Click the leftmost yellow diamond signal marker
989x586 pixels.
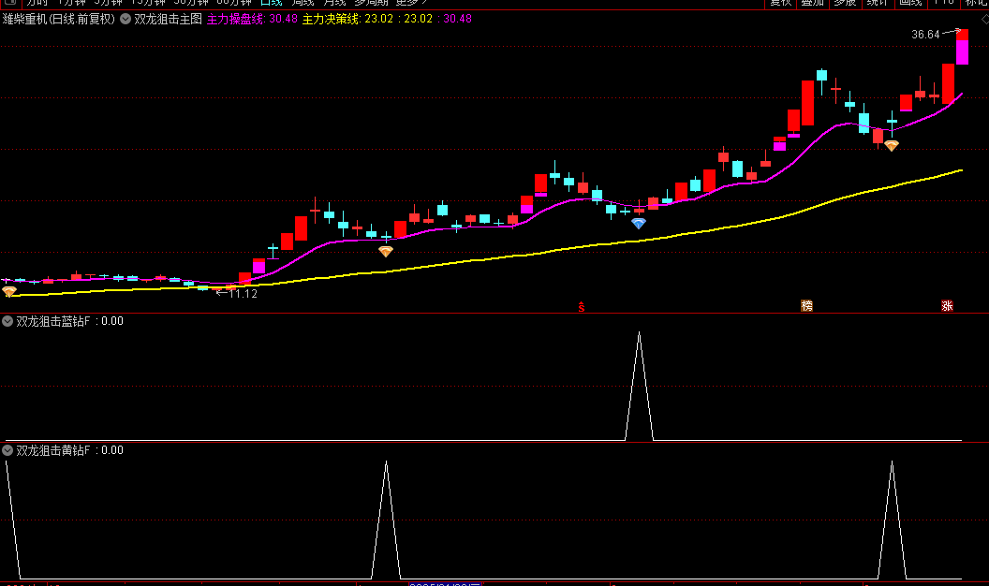(x=9, y=292)
